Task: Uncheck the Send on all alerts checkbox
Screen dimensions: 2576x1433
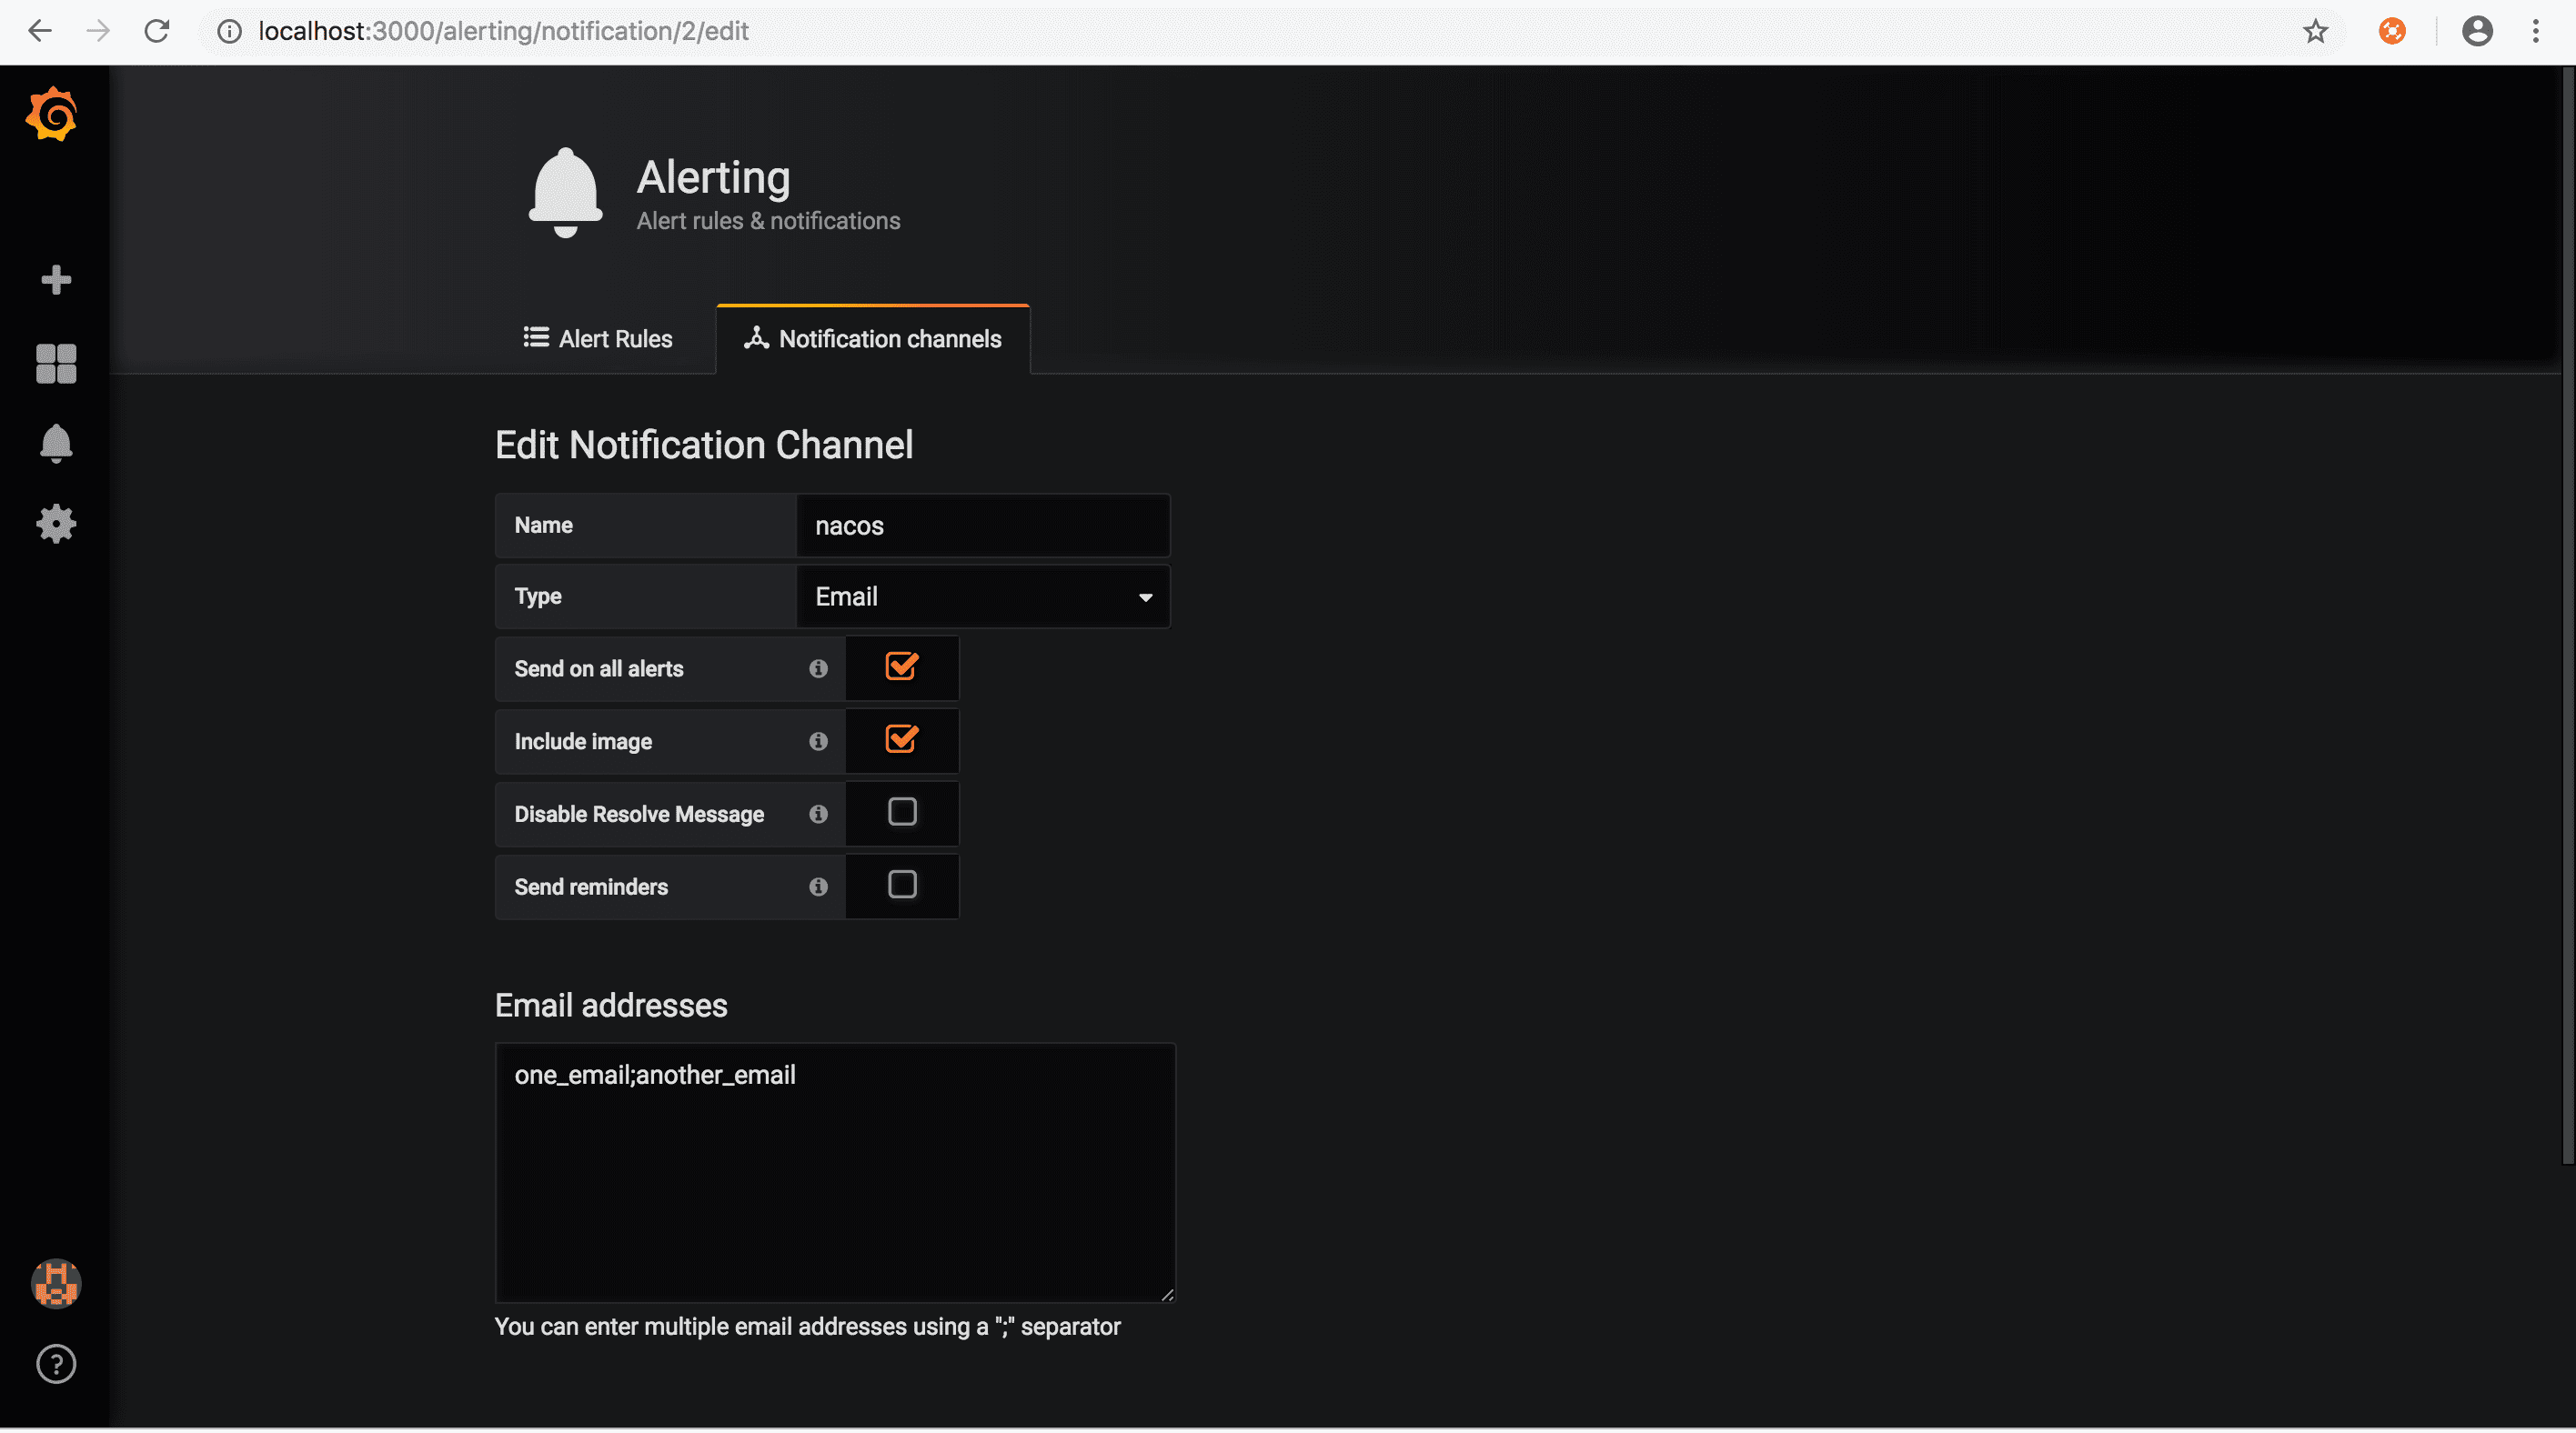Action: [901, 666]
